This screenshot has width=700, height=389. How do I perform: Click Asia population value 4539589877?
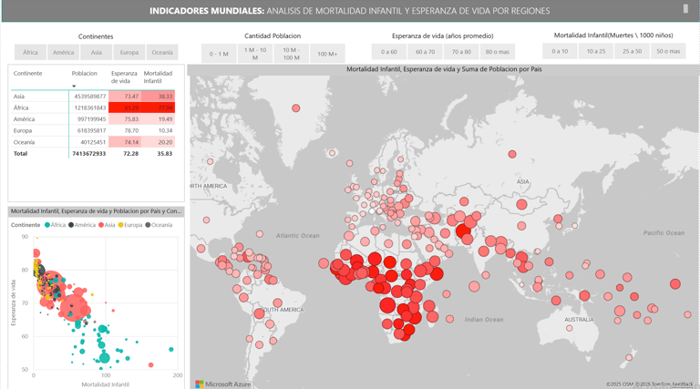click(90, 97)
